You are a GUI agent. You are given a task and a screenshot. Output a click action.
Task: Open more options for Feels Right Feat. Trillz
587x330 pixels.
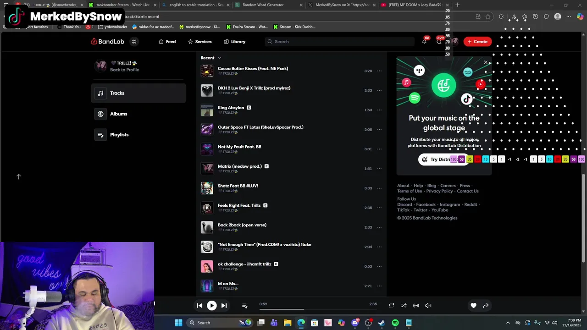click(379, 208)
